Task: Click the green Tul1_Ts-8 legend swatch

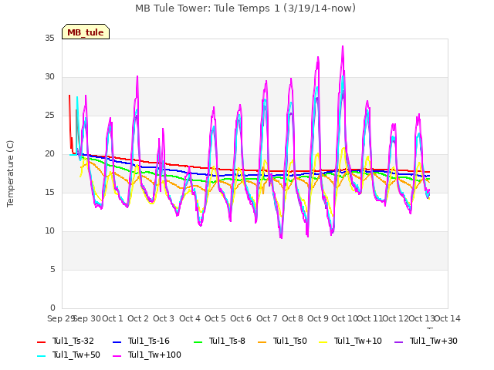Action: pos(198,341)
